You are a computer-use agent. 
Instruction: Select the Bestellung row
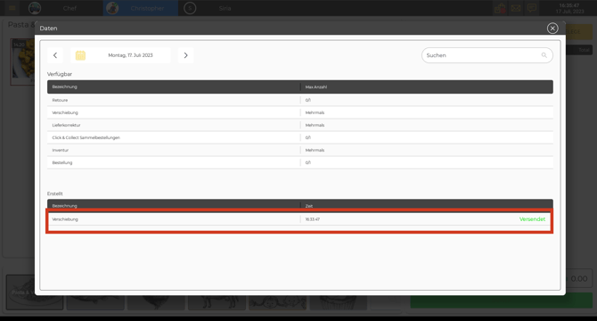click(x=300, y=162)
